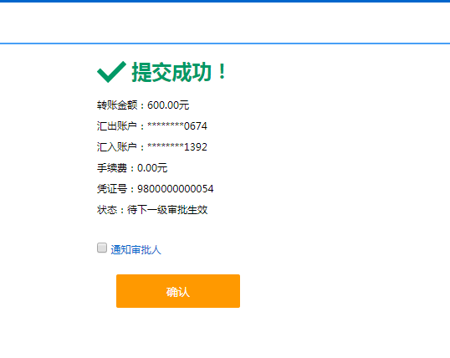
Task: Click the light blue divider line
Action: [x=225, y=43]
